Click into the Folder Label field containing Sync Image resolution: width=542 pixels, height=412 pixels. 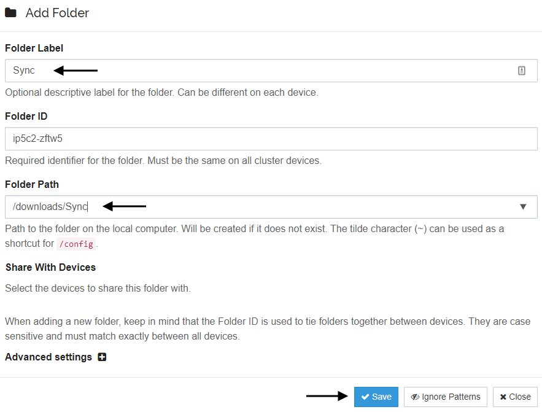271,71
